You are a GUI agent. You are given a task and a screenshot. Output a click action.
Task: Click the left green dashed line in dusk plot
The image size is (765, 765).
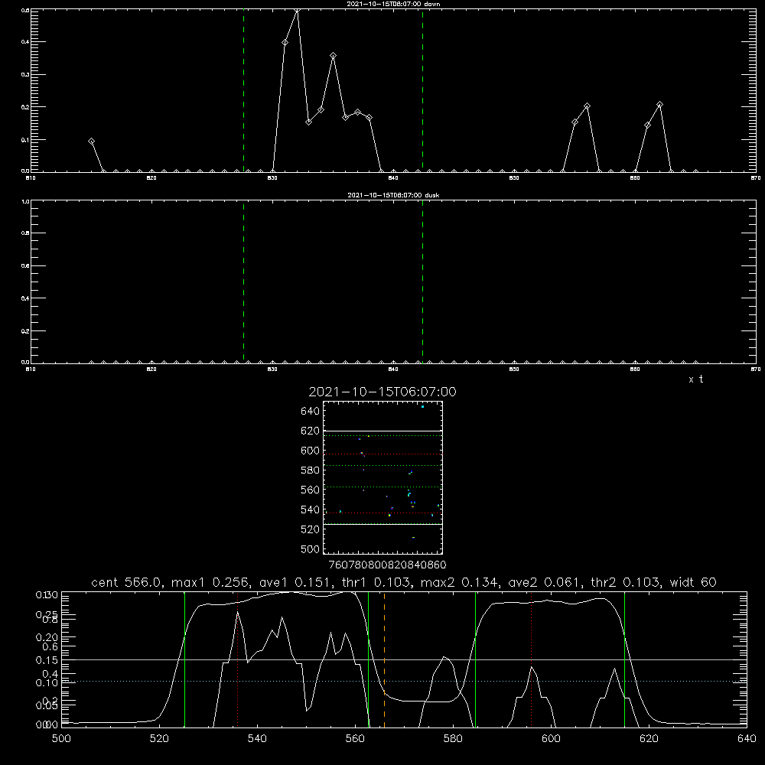pos(243,282)
